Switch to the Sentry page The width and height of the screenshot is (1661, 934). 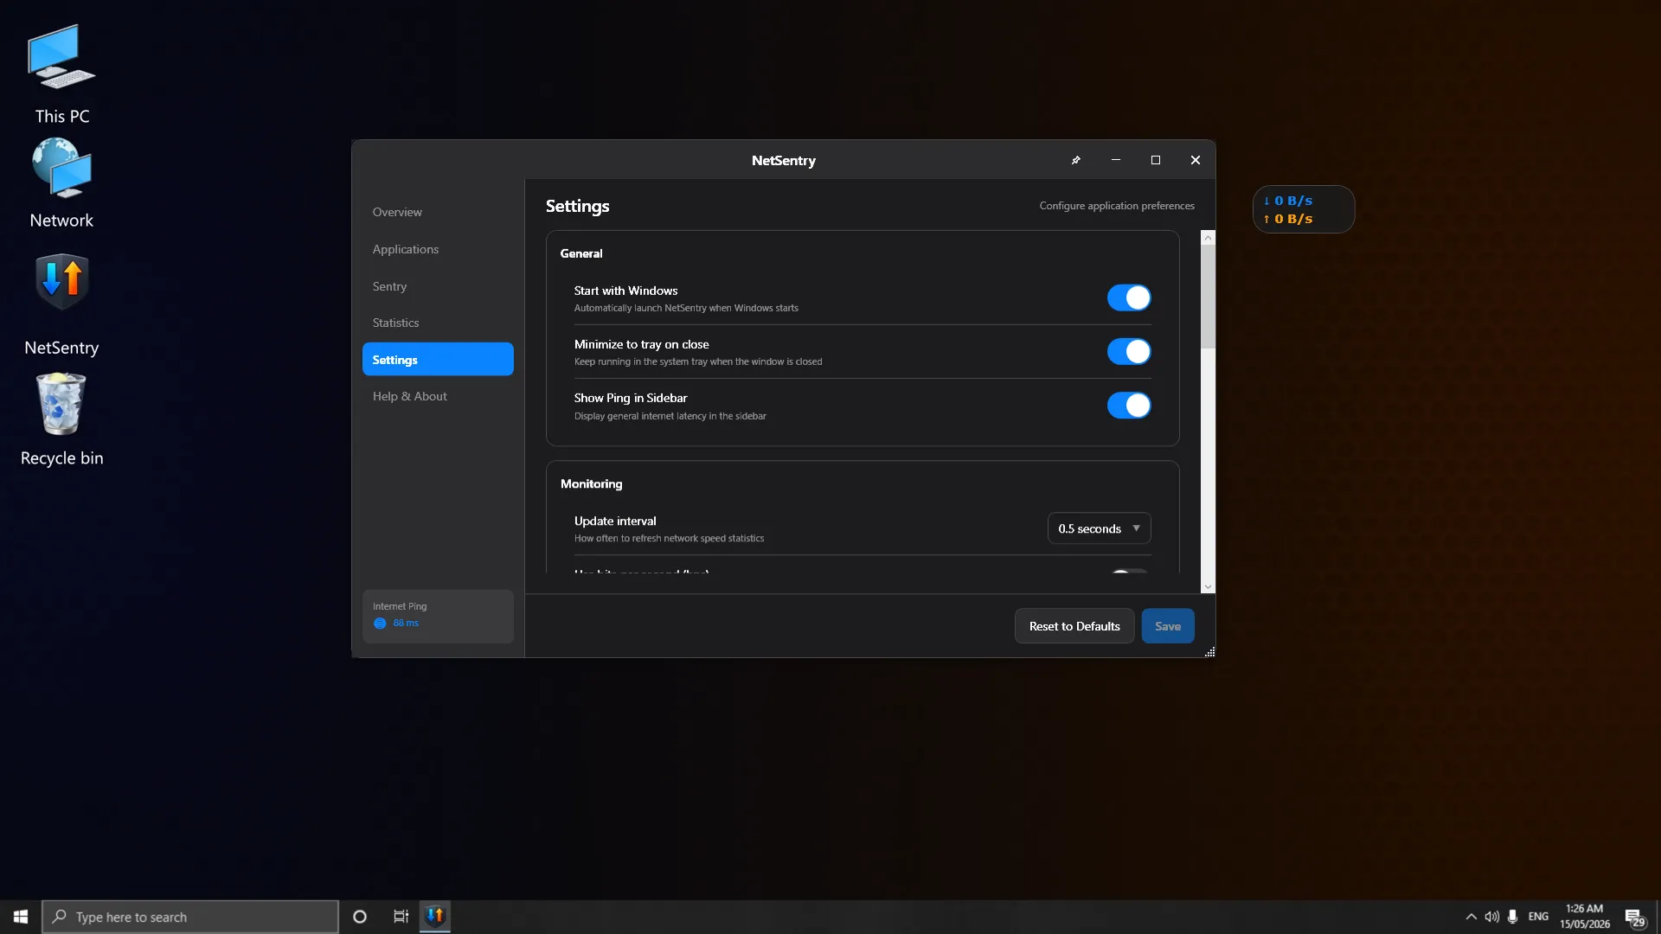pos(438,286)
